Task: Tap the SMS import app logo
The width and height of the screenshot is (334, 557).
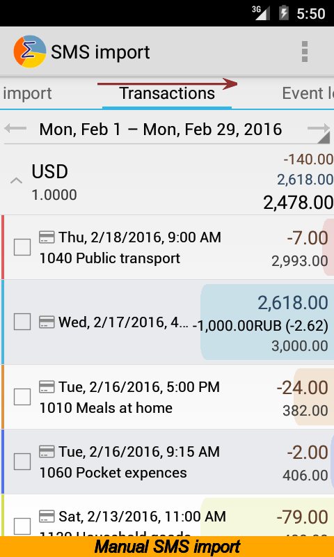Action: click(x=30, y=52)
